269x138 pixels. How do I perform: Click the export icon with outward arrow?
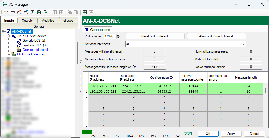tap(46, 12)
